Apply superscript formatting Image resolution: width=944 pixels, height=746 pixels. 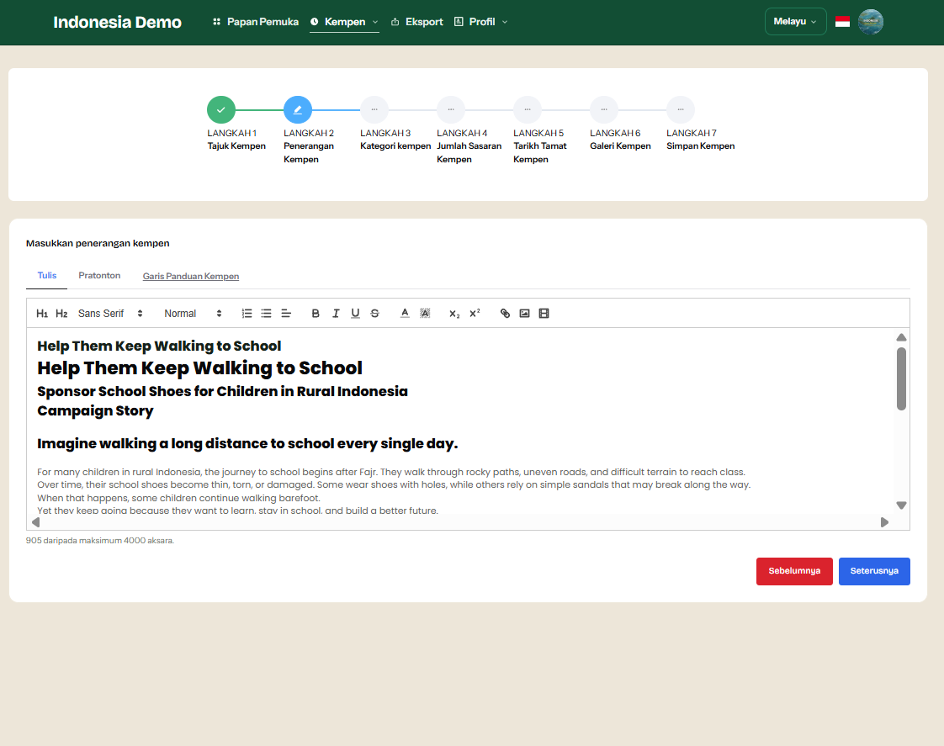click(475, 314)
